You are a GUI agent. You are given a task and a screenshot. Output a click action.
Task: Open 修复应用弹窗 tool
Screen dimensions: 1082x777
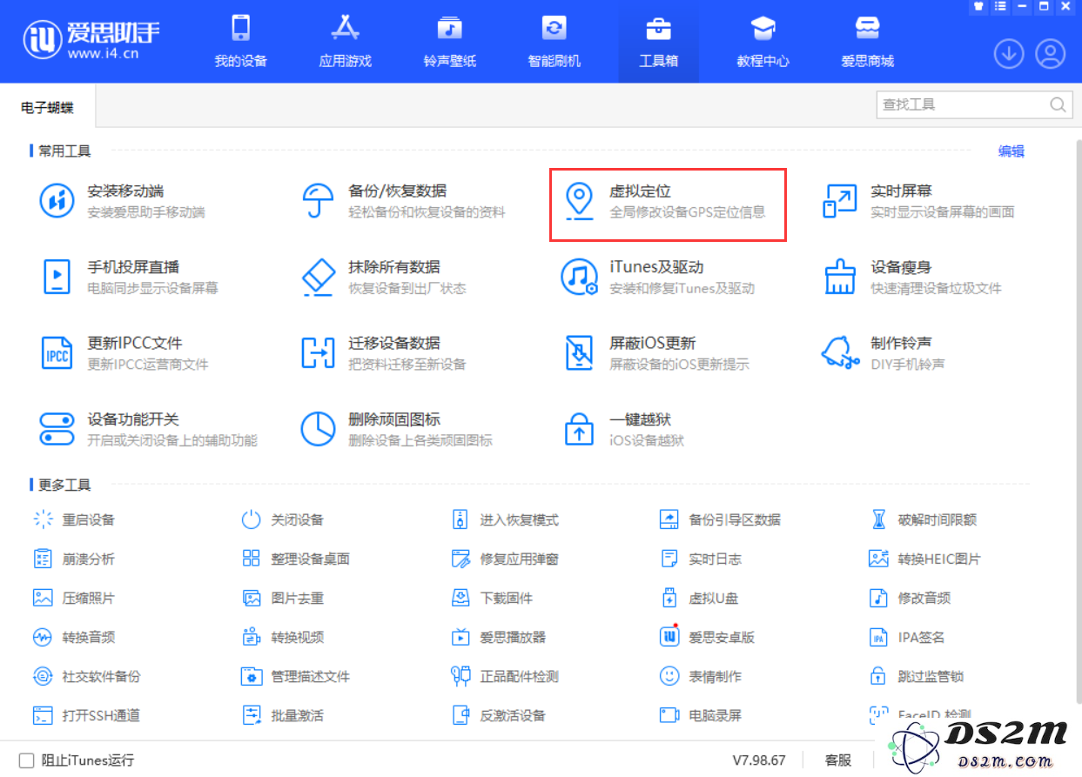coord(505,559)
